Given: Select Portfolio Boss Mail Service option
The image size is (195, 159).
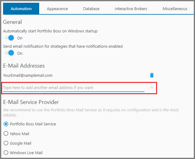Looking at the screenshot, I should pos(6,124).
